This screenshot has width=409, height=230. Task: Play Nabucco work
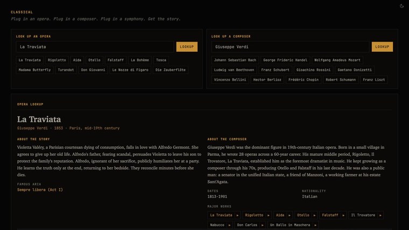click(230, 225)
